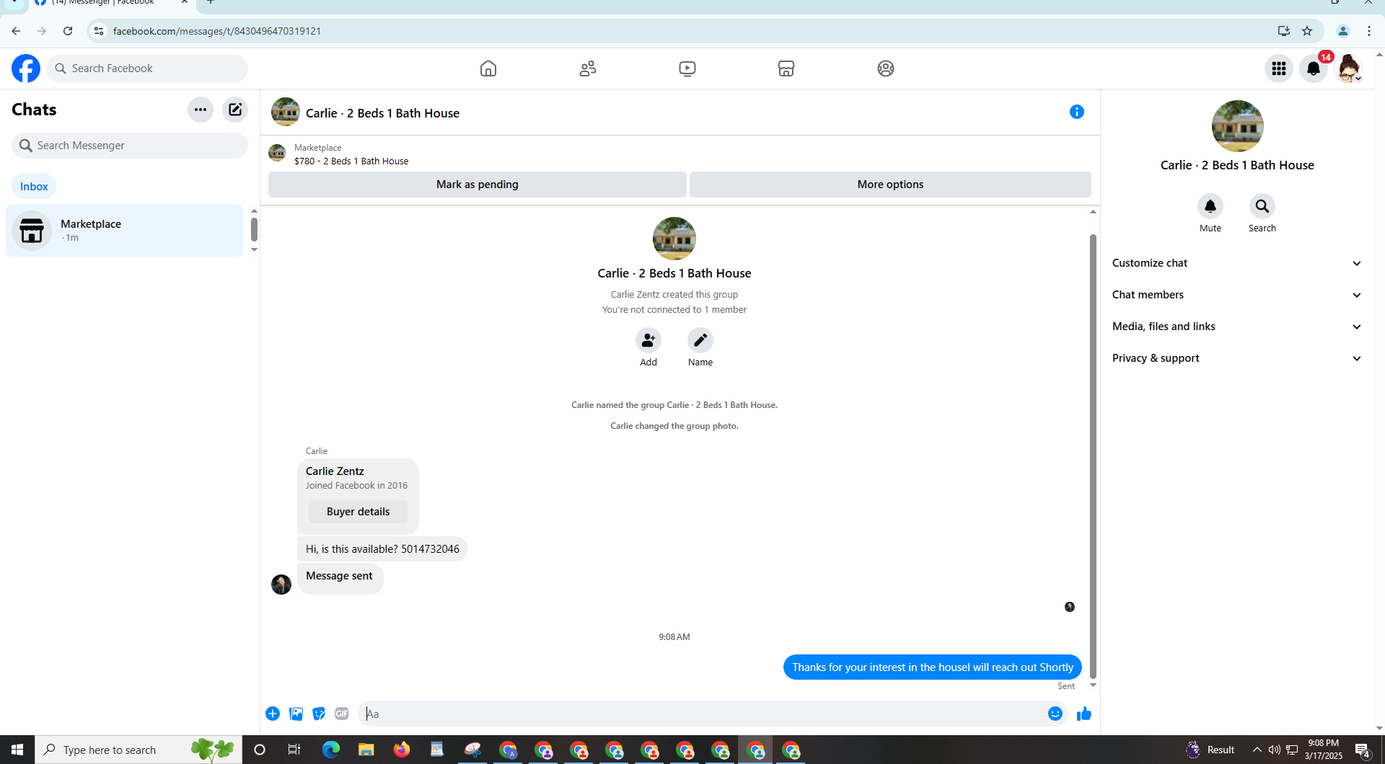This screenshot has width=1385, height=764.
Task: Open the Chrome profile icon
Action: tap(1343, 31)
